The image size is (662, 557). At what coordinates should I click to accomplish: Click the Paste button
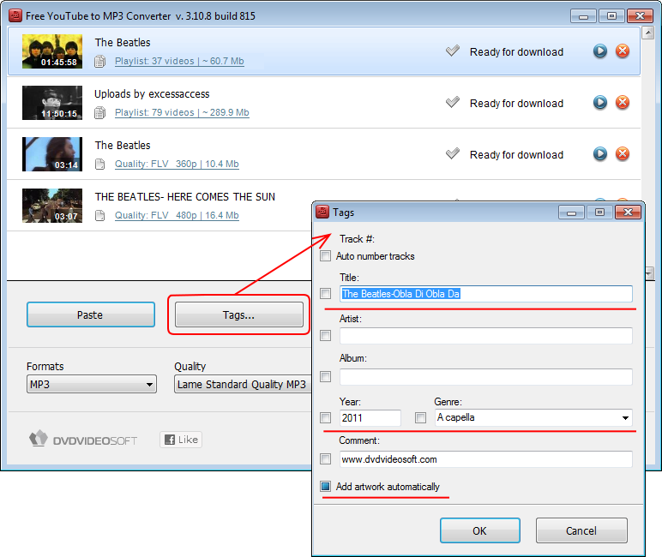(x=91, y=314)
